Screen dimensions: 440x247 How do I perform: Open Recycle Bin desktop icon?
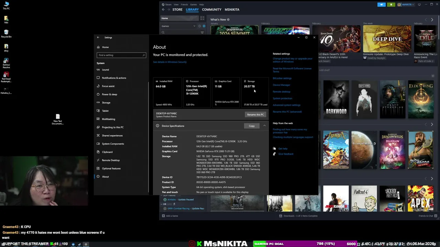point(6,34)
